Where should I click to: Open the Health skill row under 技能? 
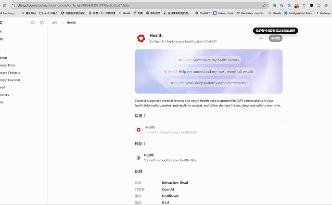pyautogui.click(x=208, y=157)
